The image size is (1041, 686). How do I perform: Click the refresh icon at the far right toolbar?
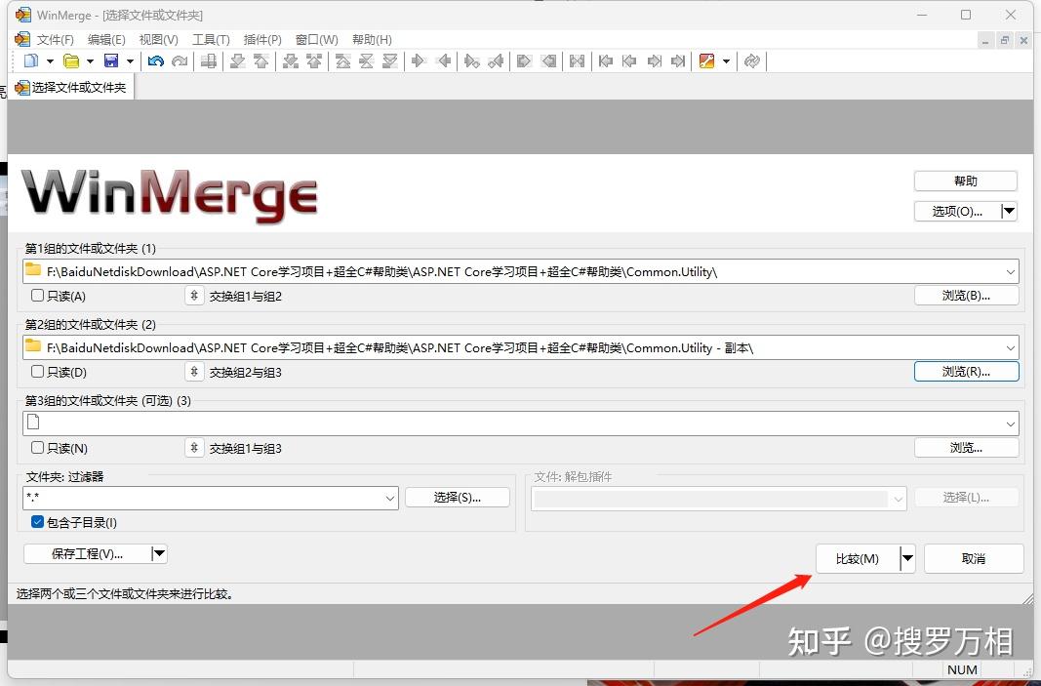751,61
